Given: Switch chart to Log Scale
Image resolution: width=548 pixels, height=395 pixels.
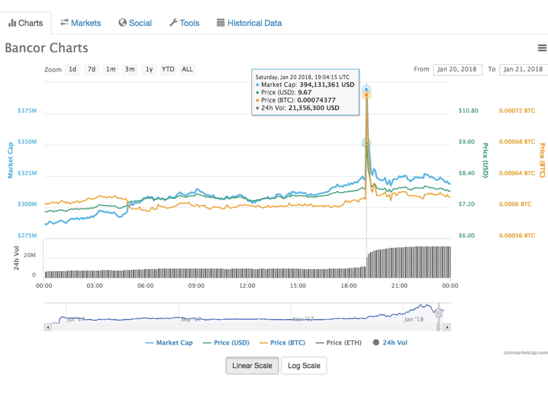Looking at the screenshot, I should tap(304, 365).
